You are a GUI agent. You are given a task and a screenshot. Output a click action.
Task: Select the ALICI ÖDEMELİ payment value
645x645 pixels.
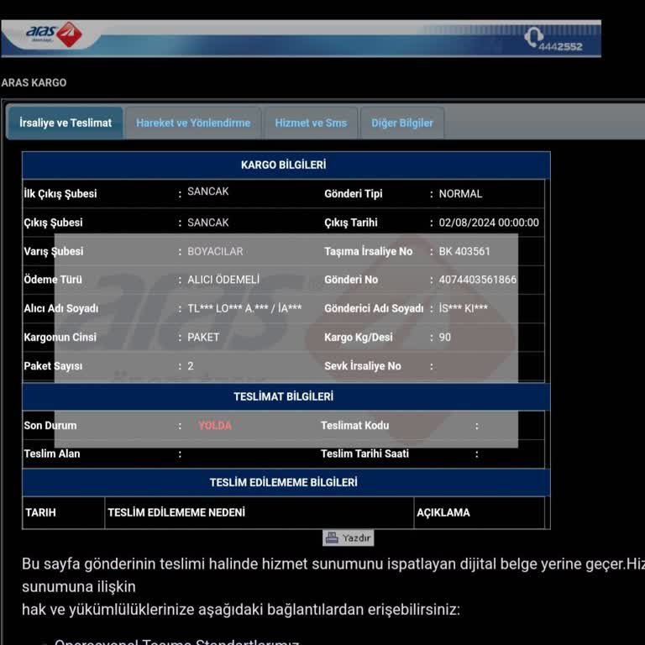point(223,280)
